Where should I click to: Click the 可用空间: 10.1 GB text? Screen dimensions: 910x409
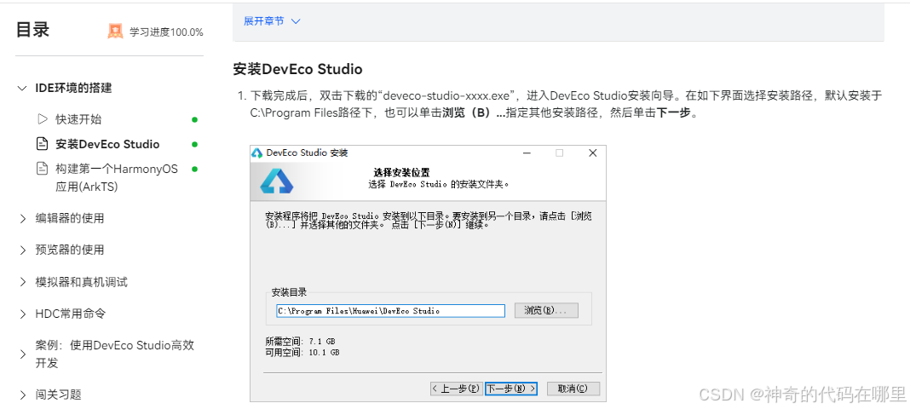[302, 352]
